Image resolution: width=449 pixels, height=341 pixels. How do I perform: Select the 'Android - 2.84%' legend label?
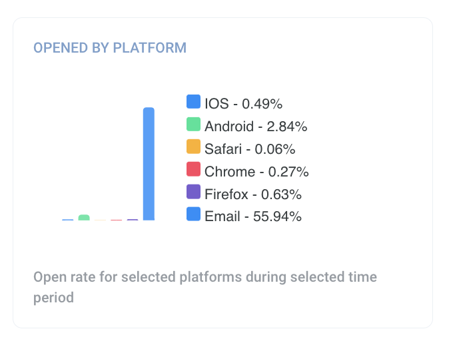coord(255,127)
